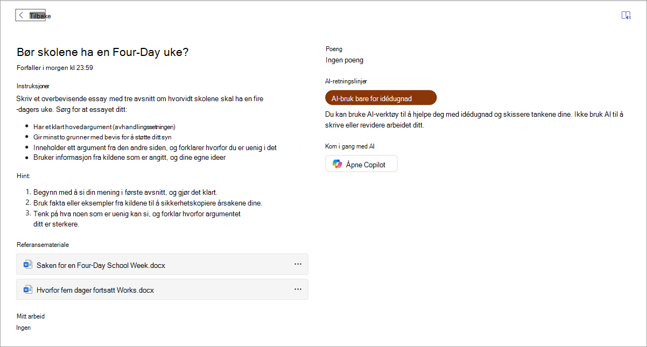Viewport: 647px width, 347px height.
Task: Click the Ingen poeng text
Action: coord(344,60)
